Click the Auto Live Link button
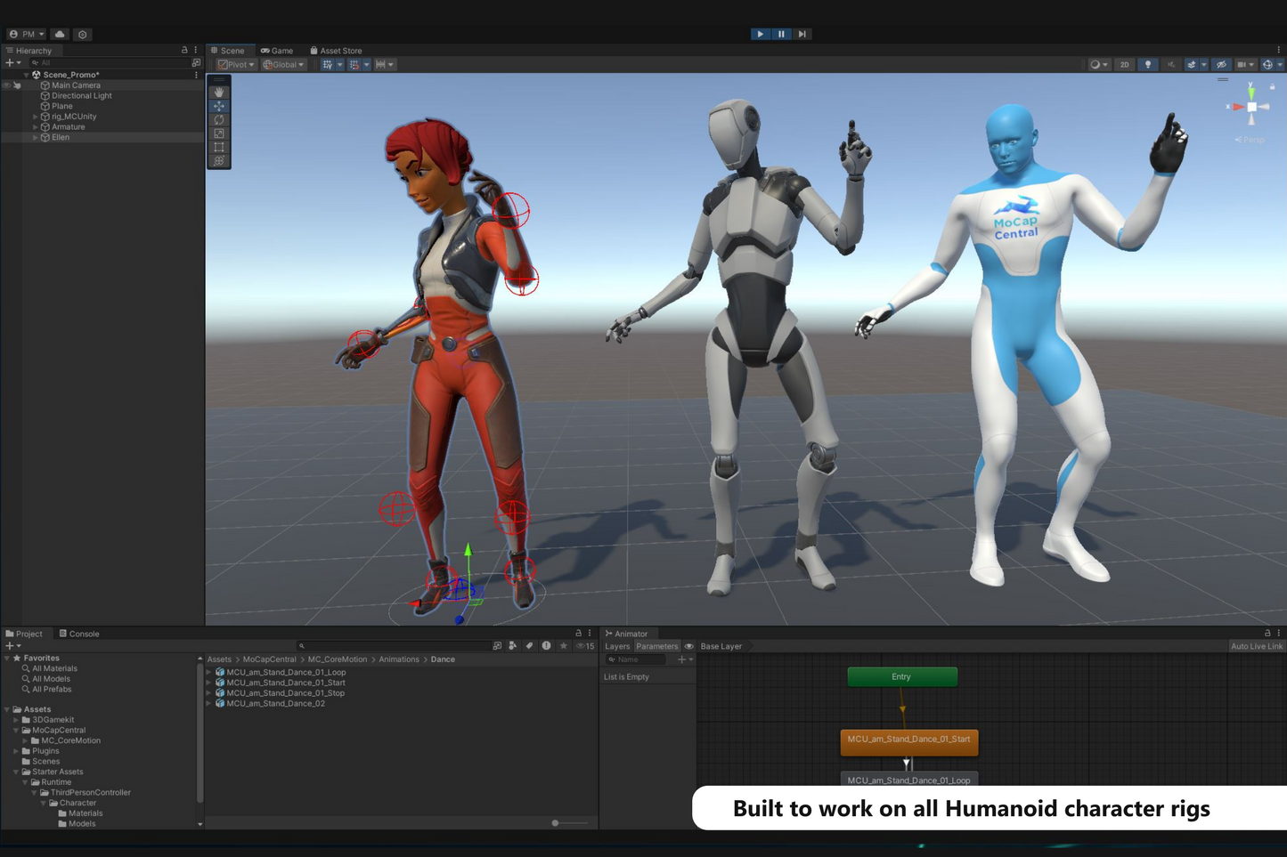 [1256, 647]
